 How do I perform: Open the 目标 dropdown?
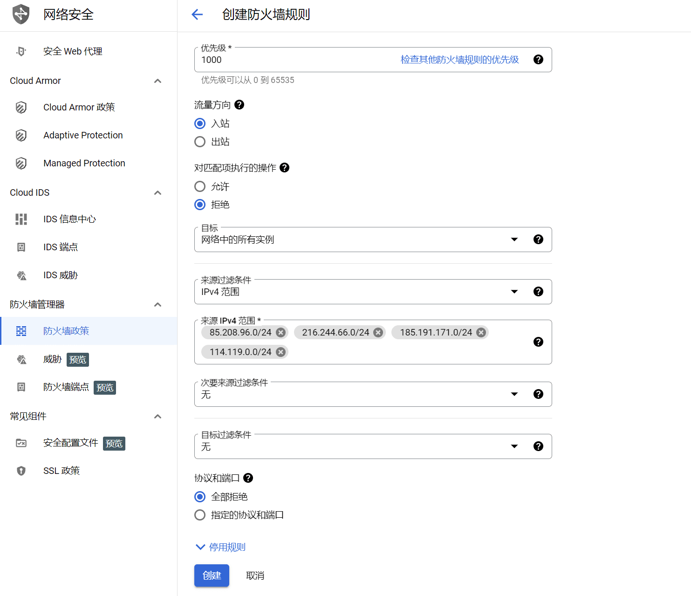point(514,239)
